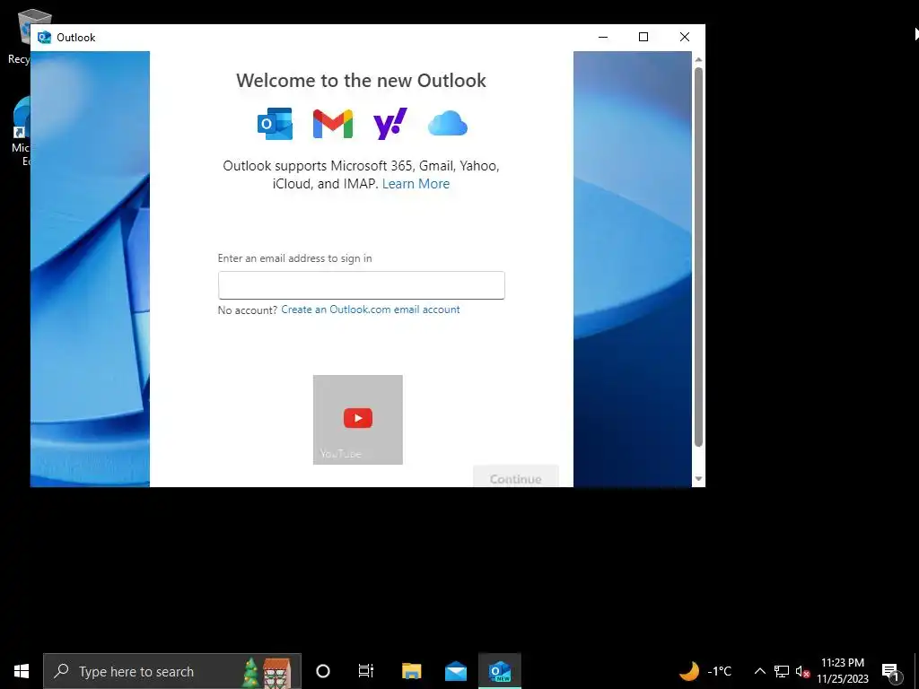
Task: Click the vertical scrollbar thumb in Outlook
Action: coord(698,257)
